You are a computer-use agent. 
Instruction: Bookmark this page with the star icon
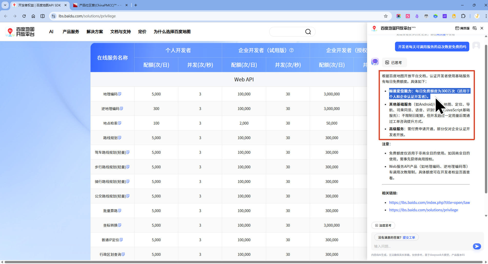click(x=386, y=16)
